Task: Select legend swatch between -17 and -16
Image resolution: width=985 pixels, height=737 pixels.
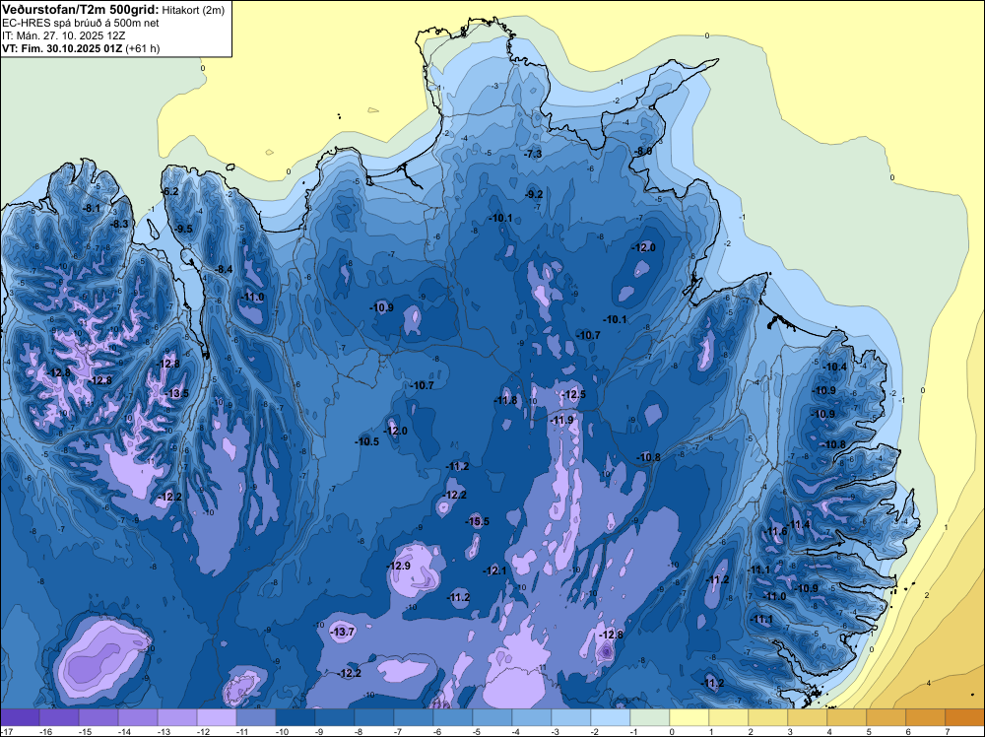Action: [20, 717]
